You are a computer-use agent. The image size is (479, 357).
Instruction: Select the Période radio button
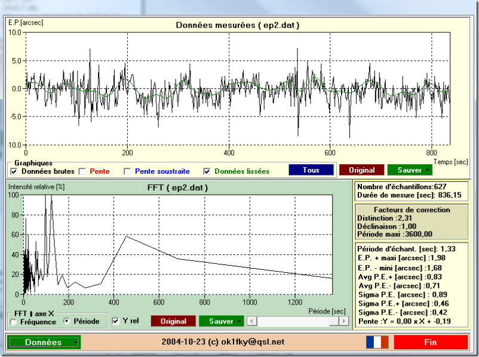(x=67, y=321)
